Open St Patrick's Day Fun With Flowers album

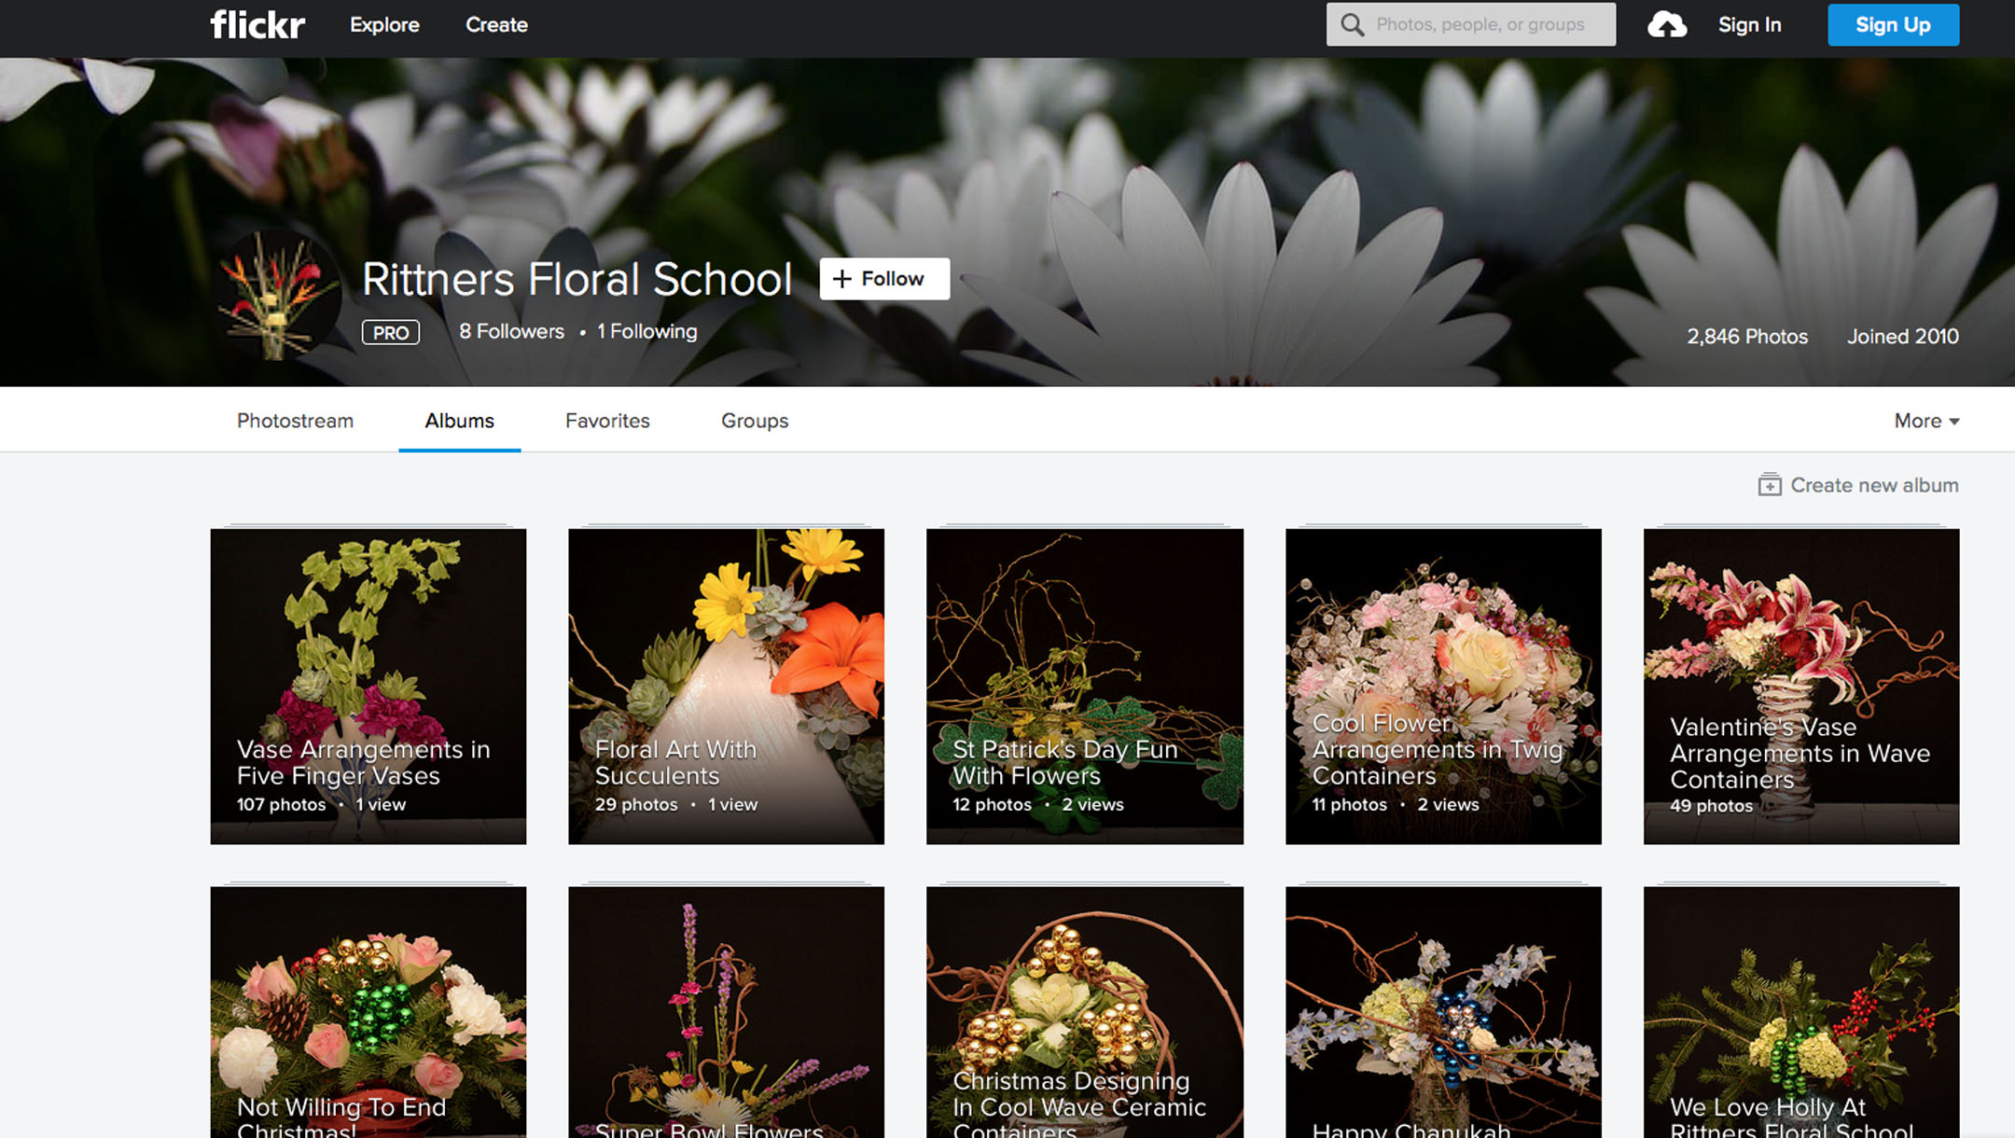tap(1084, 687)
